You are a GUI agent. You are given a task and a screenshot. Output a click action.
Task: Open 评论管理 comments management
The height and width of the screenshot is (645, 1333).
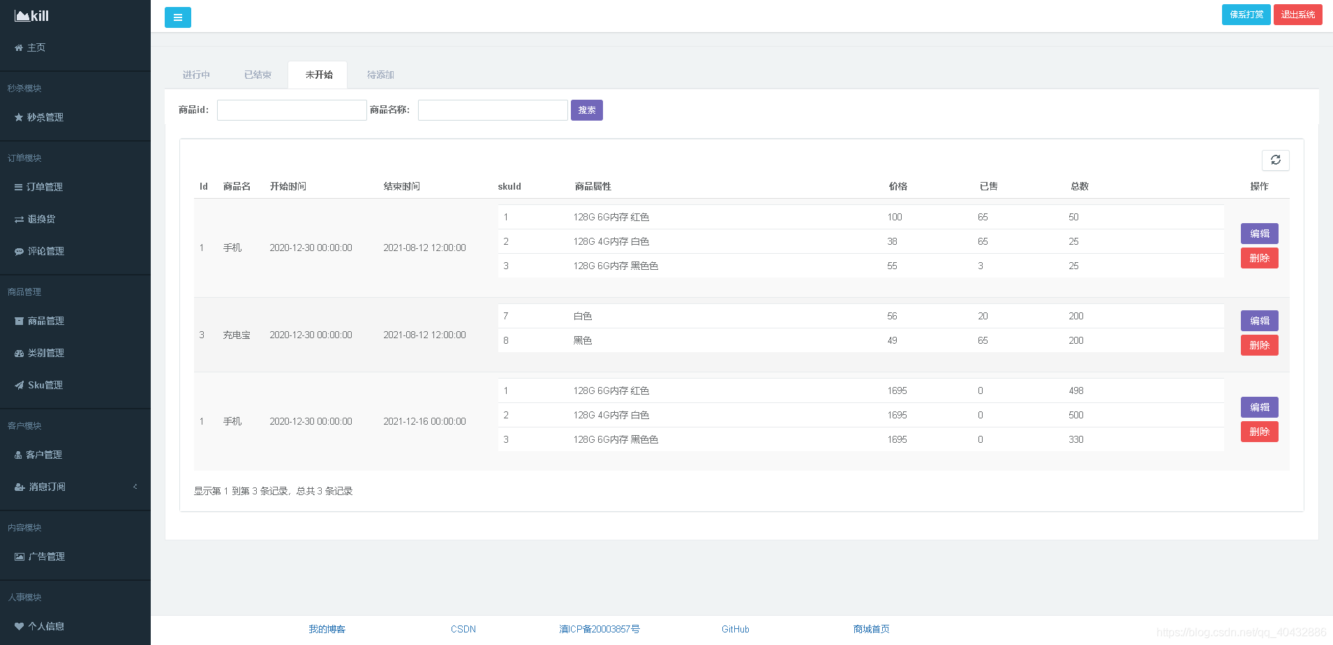(40, 251)
